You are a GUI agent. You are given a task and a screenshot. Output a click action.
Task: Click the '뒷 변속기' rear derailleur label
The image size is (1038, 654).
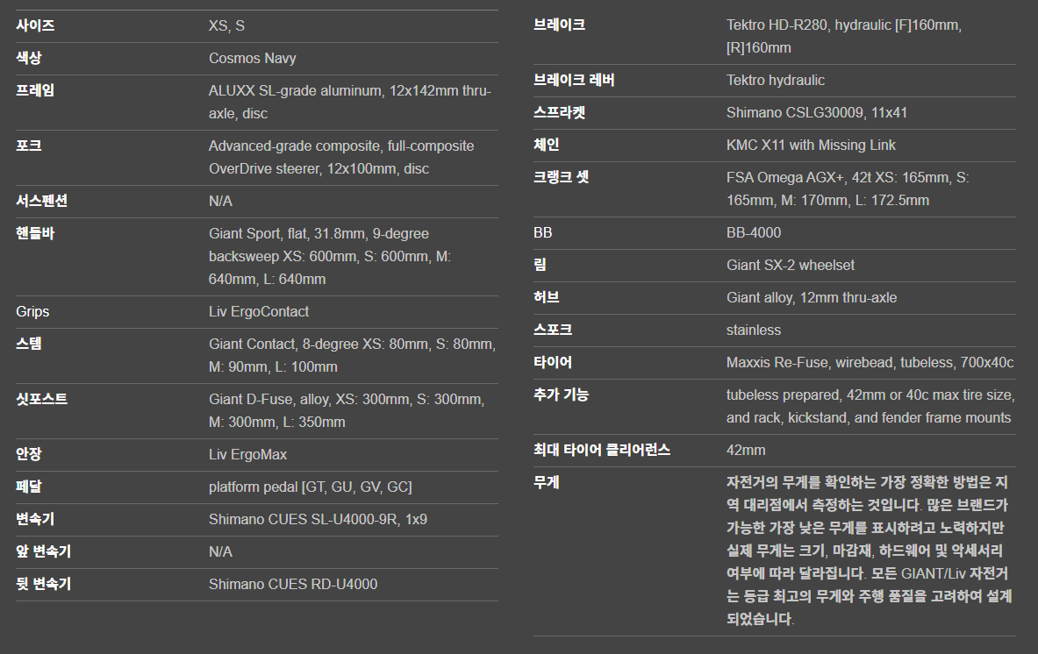(44, 584)
